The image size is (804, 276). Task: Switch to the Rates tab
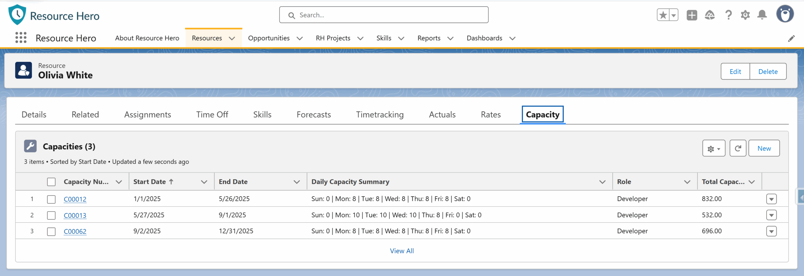tap(491, 114)
